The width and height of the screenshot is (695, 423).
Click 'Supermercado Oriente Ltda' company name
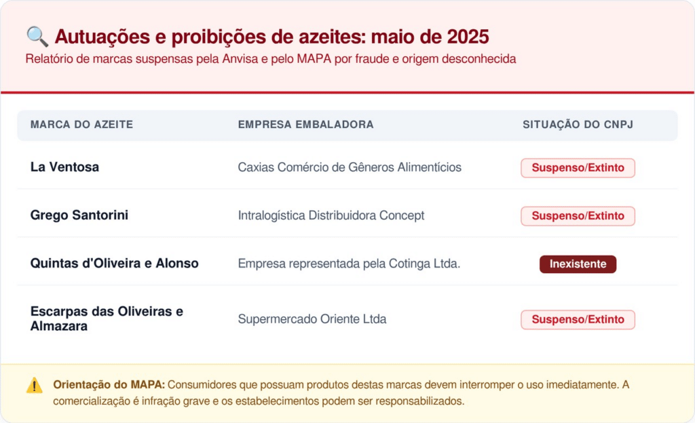point(312,319)
